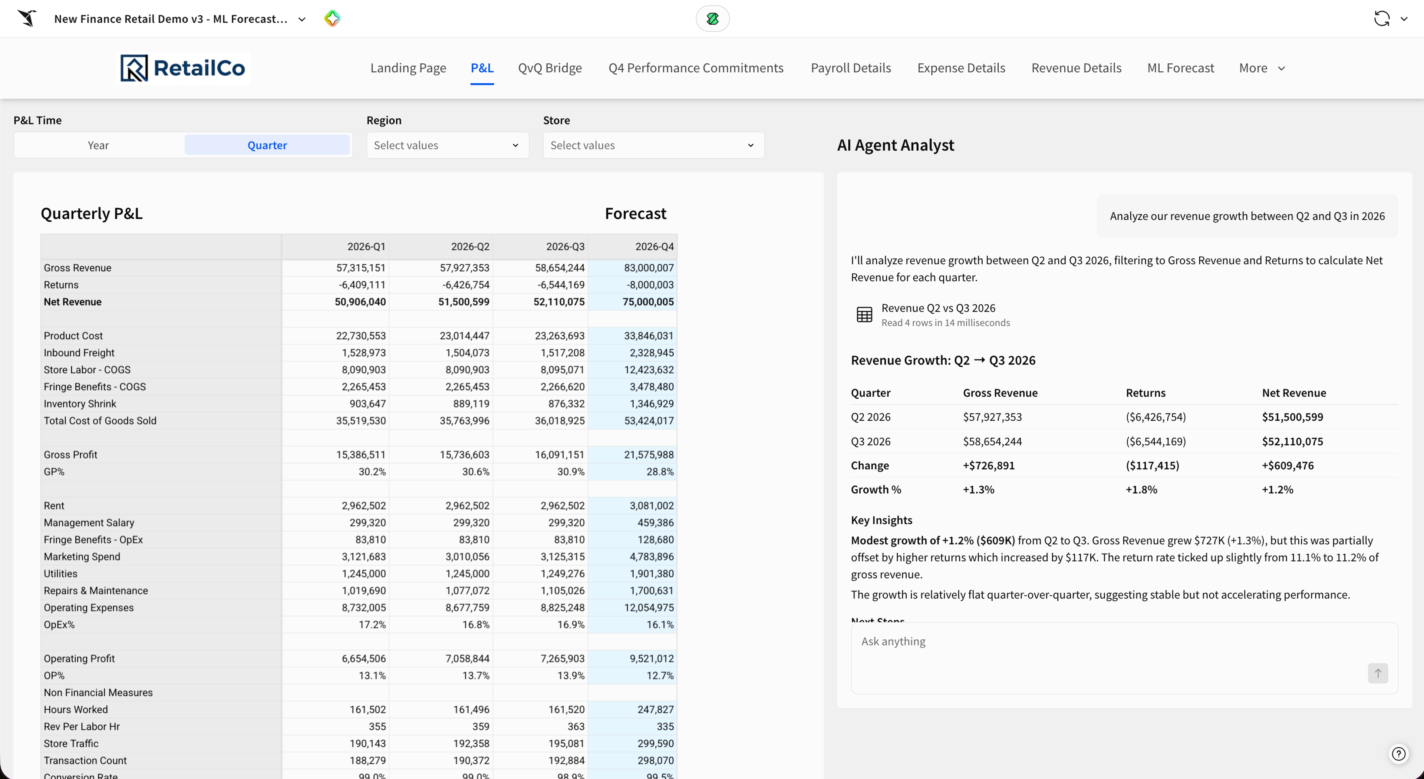Select the Non Financial Measures row label
The image size is (1424, 779).
tap(98, 693)
